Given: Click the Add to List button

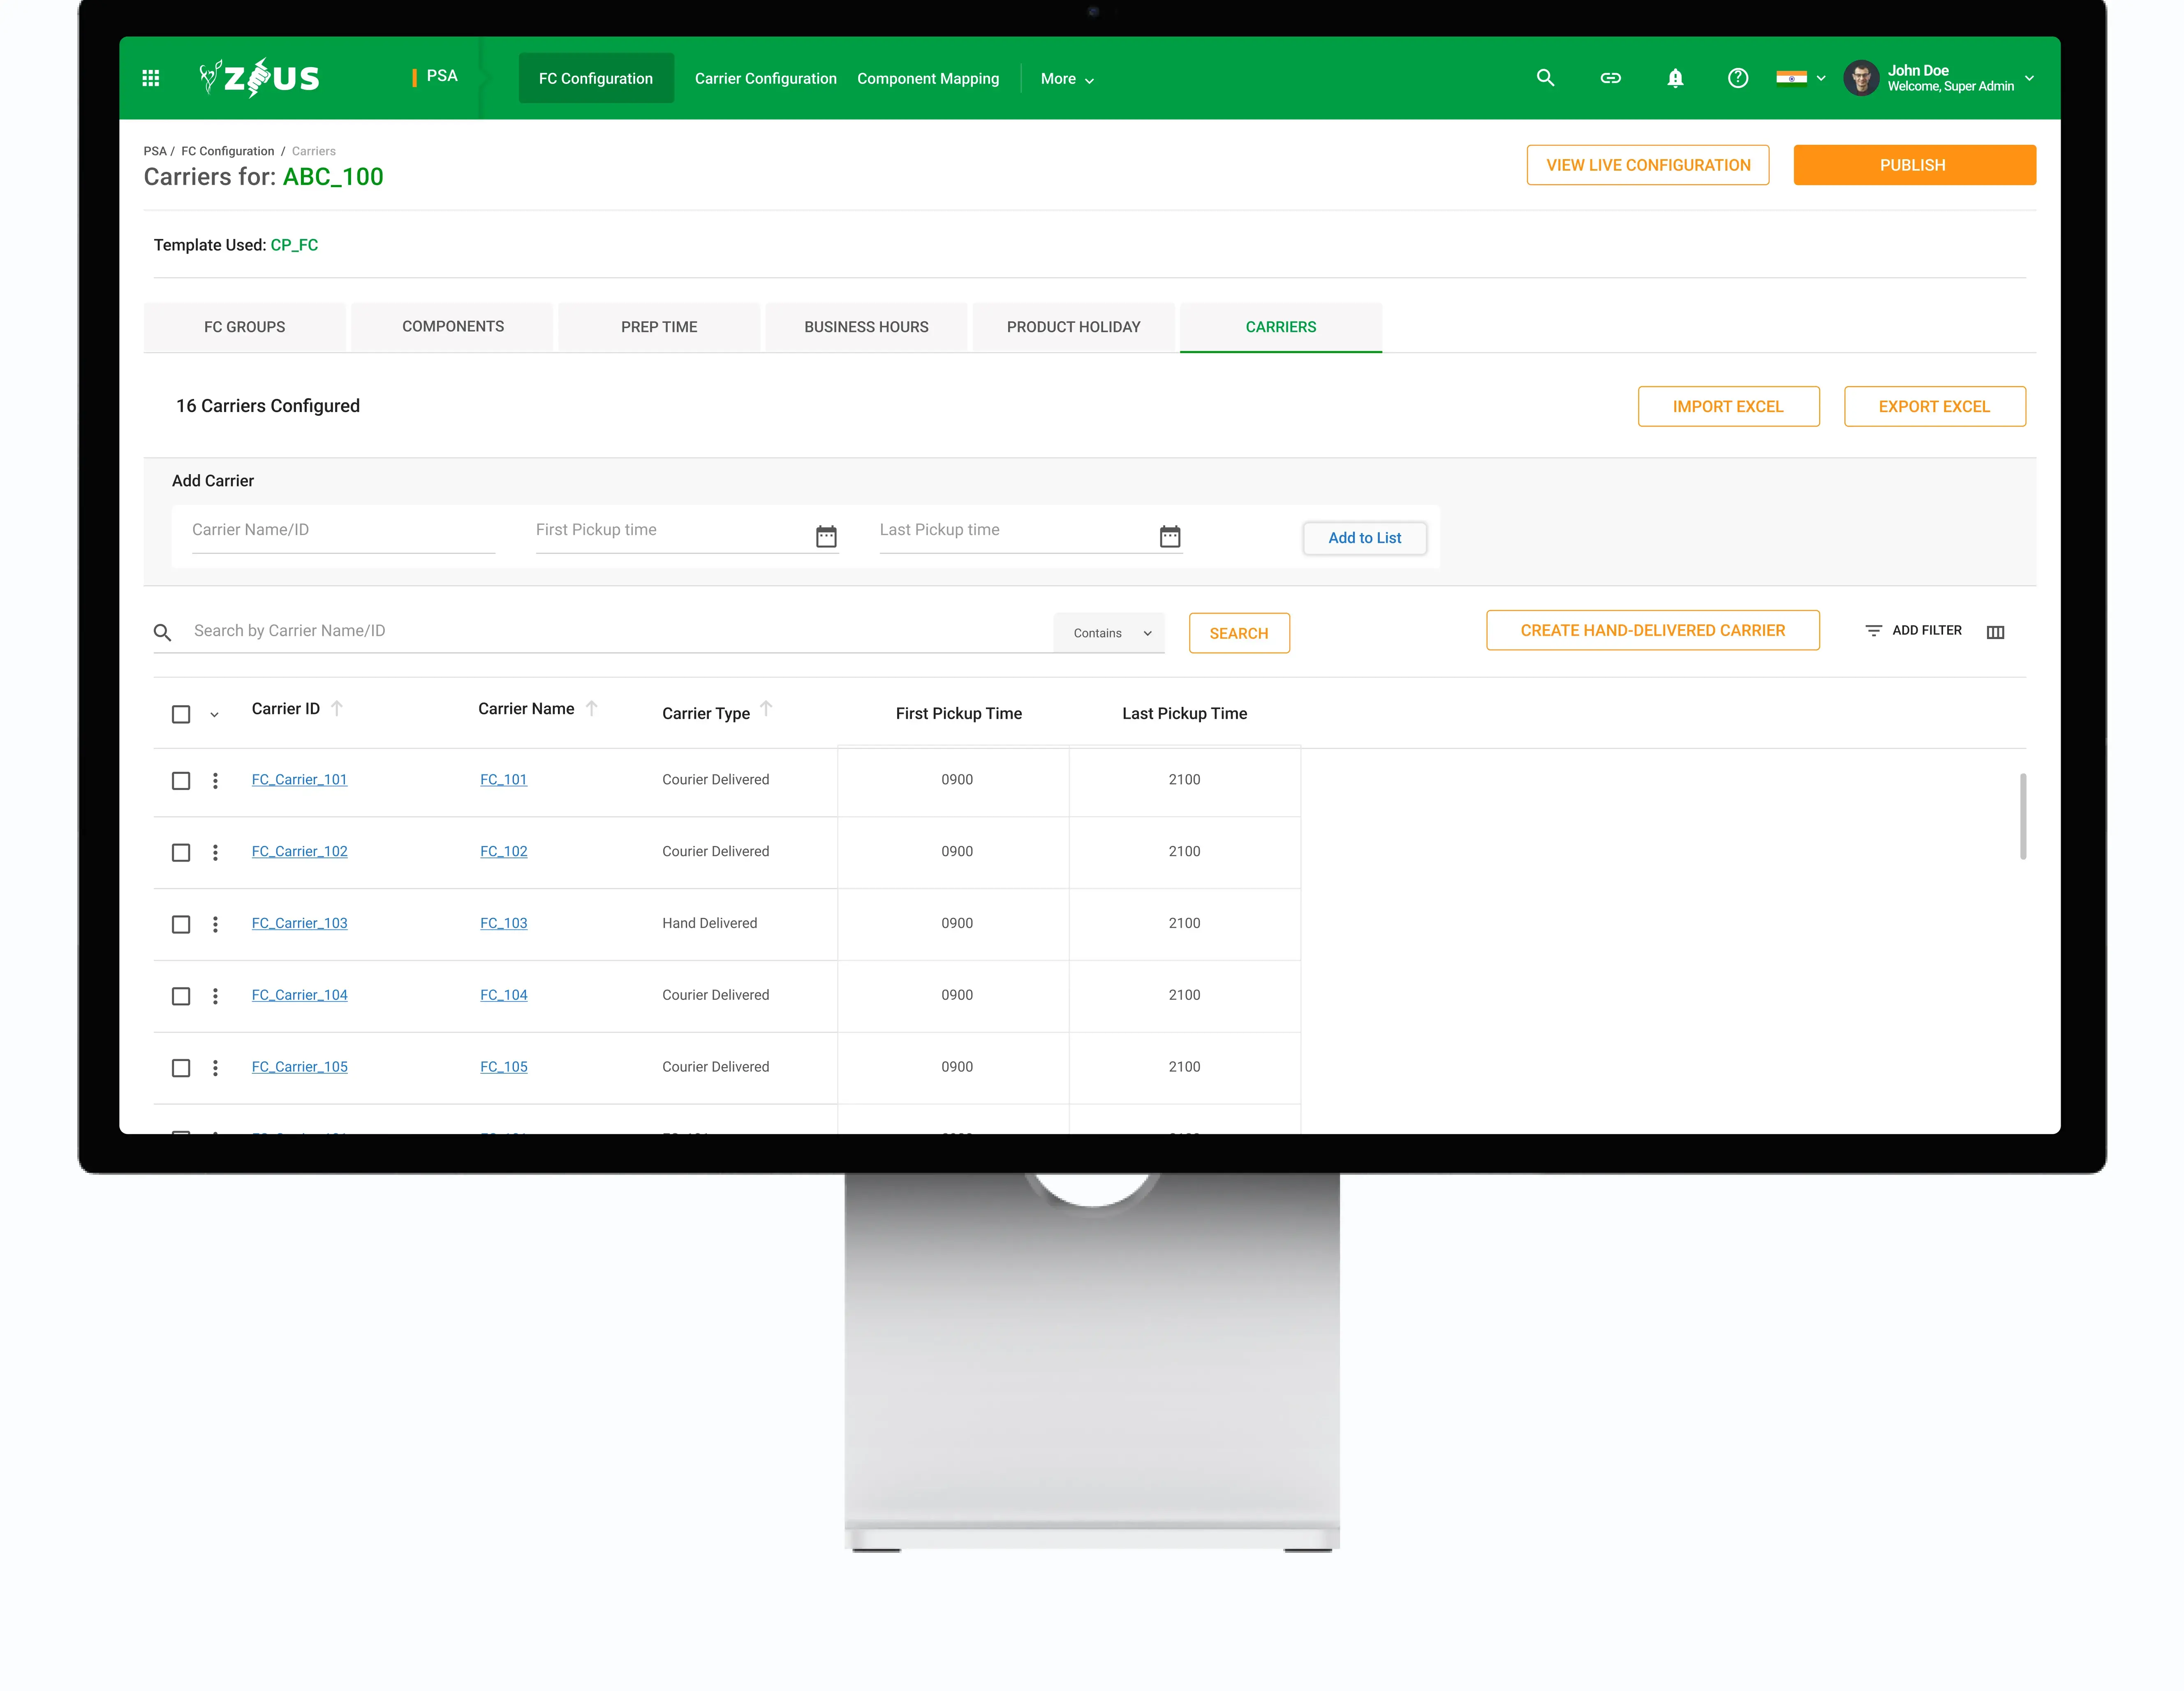Looking at the screenshot, I should [x=1364, y=538].
